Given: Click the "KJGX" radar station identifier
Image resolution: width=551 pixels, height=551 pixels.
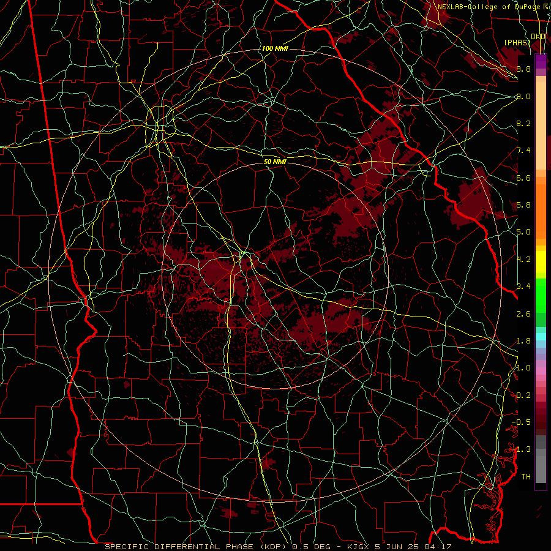Looking at the screenshot, I should (x=358, y=547).
